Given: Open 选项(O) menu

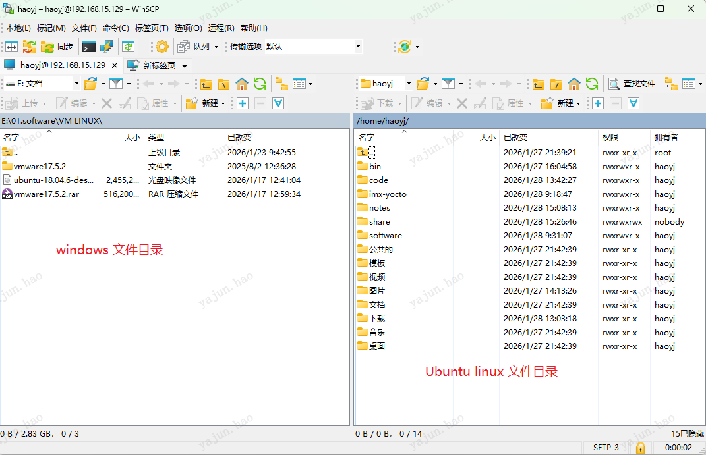Looking at the screenshot, I should click(189, 28).
